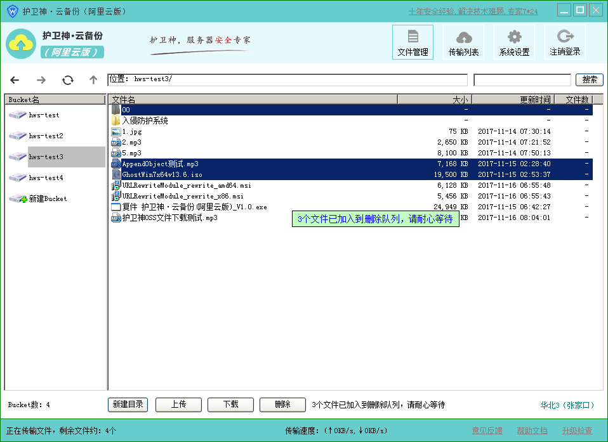Click the shield app icon in title bar

[x=13, y=11]
